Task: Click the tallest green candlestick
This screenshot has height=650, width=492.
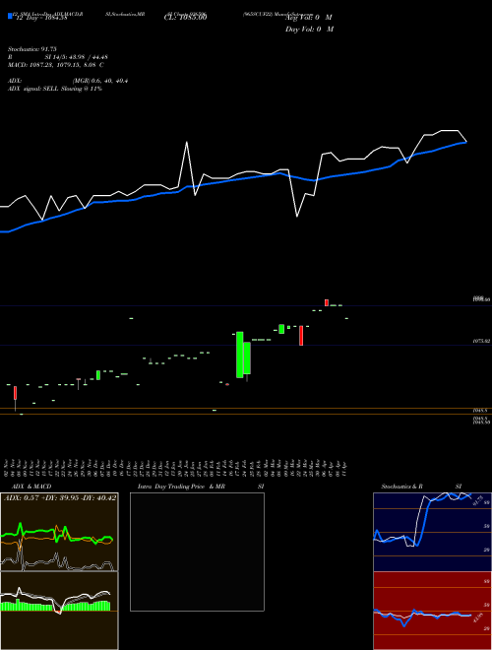Action: point(239,355)
